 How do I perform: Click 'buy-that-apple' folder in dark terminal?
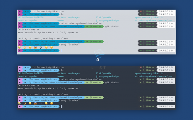click(27, 76)
